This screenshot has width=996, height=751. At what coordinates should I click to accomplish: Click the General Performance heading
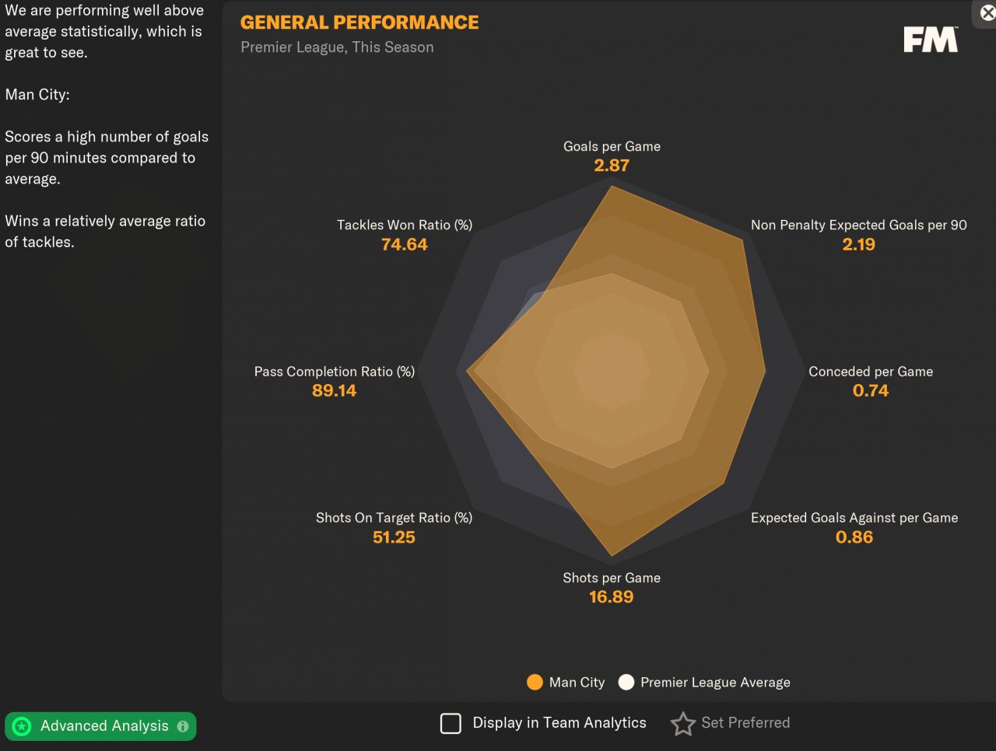tap(359, 23)
